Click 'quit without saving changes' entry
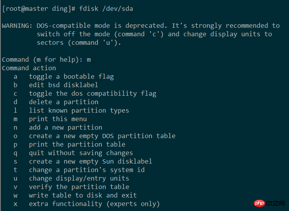The height and width of the screenshot is (211, 289). pyautogui.click(x=81, y=153)
